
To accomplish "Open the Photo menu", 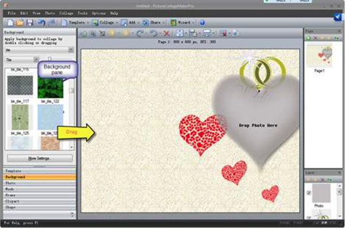I will [50, 13].
